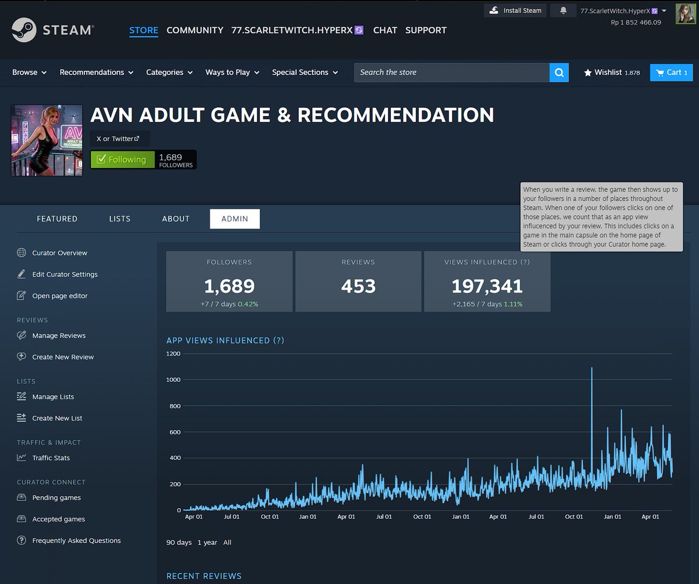Viewport: 699px width, 584px height.
Task: Open the SUPPORT menu
Action: point(426,30)
